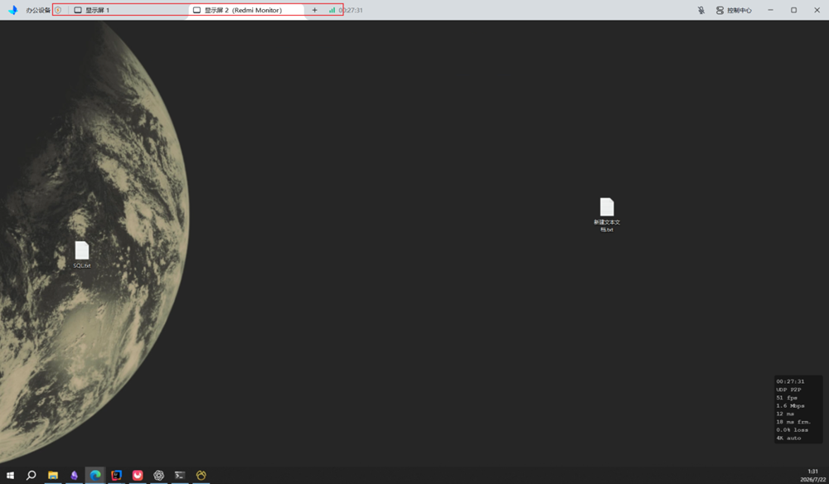Close the remote desktop window
The image size is (829, 484).
[x=817, y=10]
